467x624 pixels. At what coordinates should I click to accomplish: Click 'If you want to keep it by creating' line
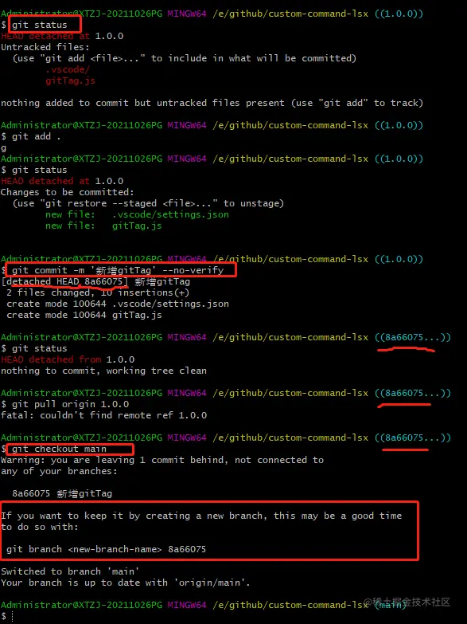[201, 516]
